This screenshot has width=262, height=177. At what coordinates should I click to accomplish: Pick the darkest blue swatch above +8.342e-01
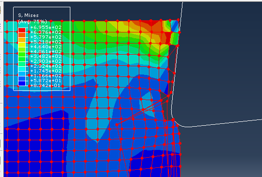click(x=22, y=83)
